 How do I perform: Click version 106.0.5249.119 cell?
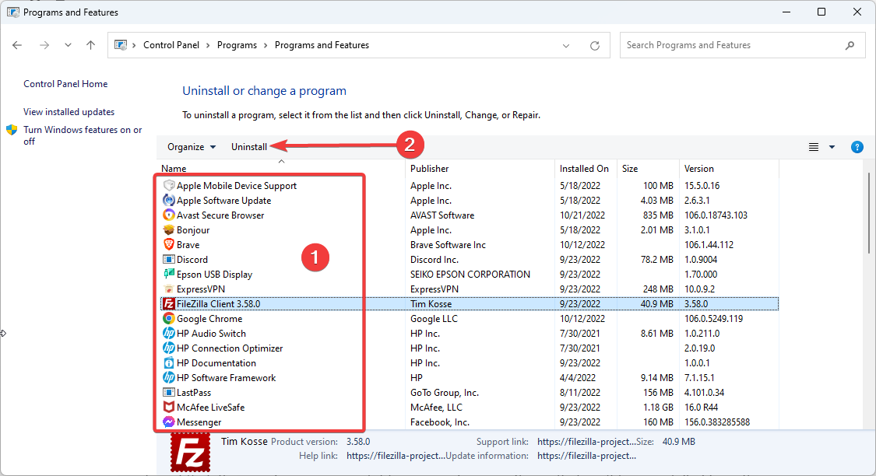[x=713, y=319]
